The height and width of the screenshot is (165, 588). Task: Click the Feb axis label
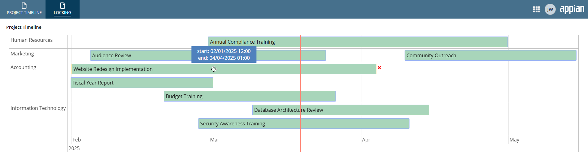(x=76, y=140)
